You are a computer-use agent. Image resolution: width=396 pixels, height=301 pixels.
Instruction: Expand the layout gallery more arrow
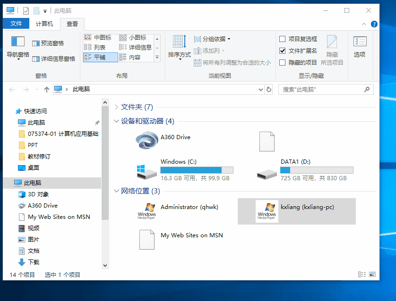click(157, 58)
